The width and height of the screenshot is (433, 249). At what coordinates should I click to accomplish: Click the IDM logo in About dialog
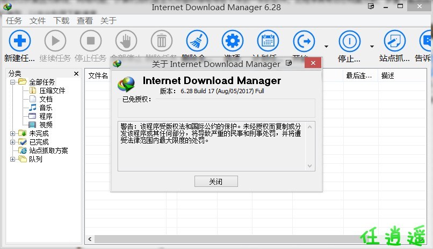[x=126, y=84]
